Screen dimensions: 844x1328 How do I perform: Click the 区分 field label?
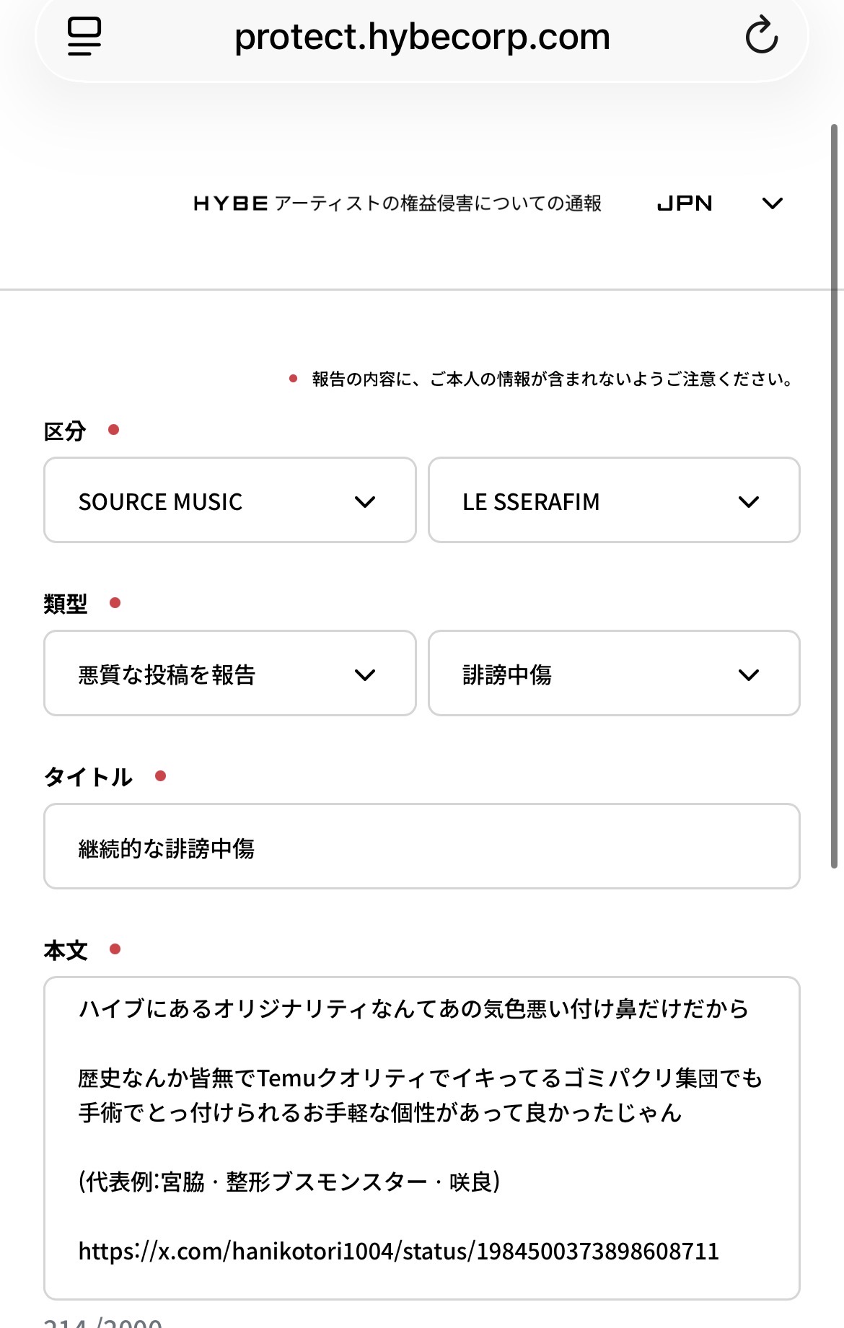click(65, 431)
